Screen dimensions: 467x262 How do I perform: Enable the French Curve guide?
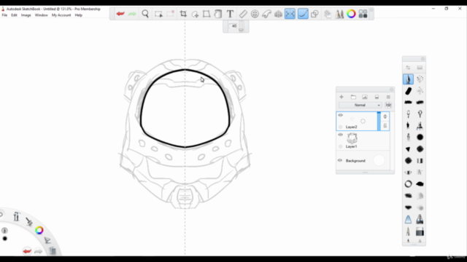pyautogui.click(x=266, y=14)
